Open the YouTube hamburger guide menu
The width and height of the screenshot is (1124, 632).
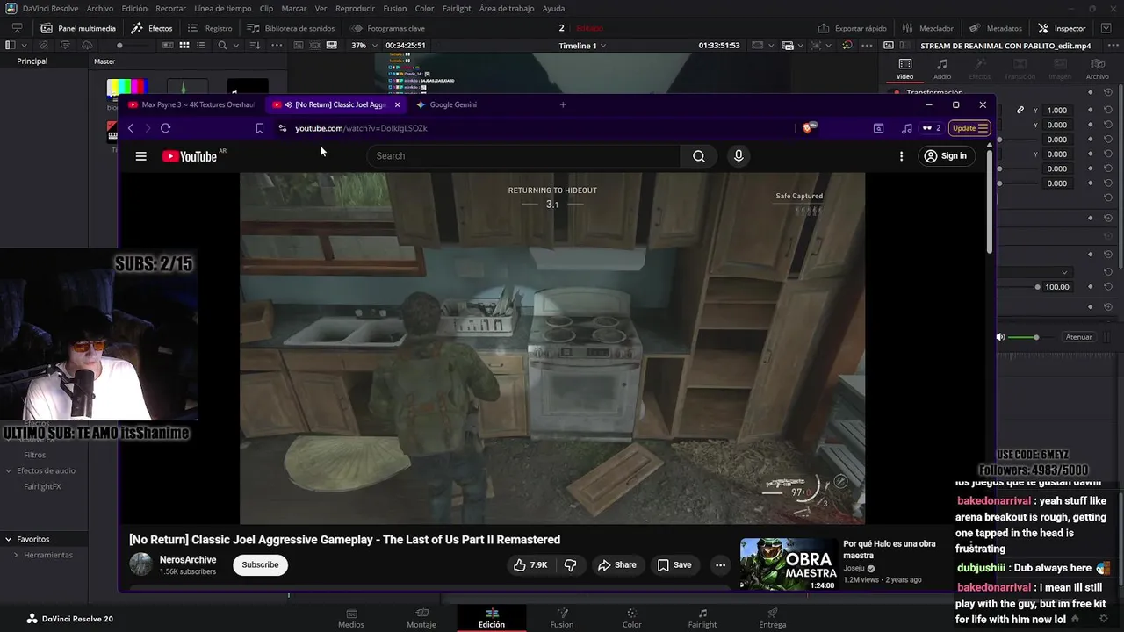[x=140, y=156]
